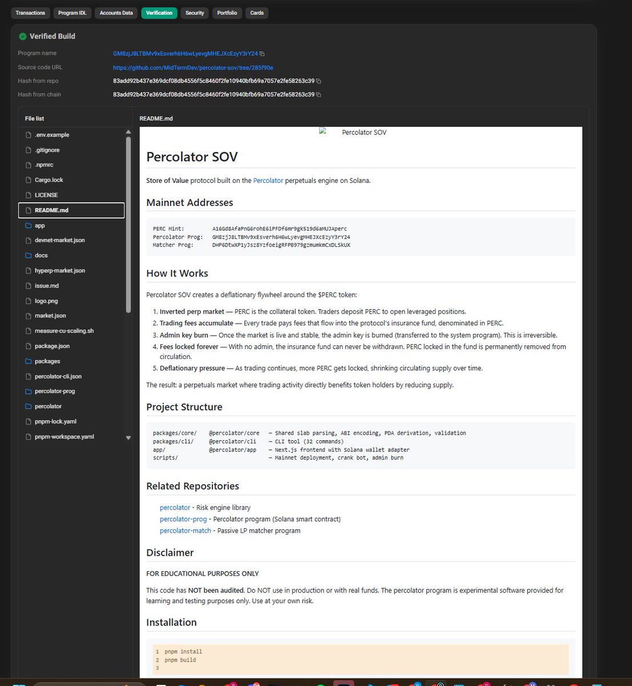Select README.md in the file list
Viewport: 632px width, 686px height.
(x=71, y=210)
